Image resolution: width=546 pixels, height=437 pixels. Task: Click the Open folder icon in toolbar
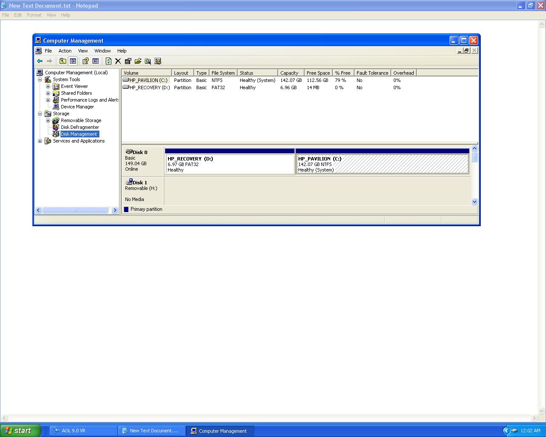pos(138,61)
